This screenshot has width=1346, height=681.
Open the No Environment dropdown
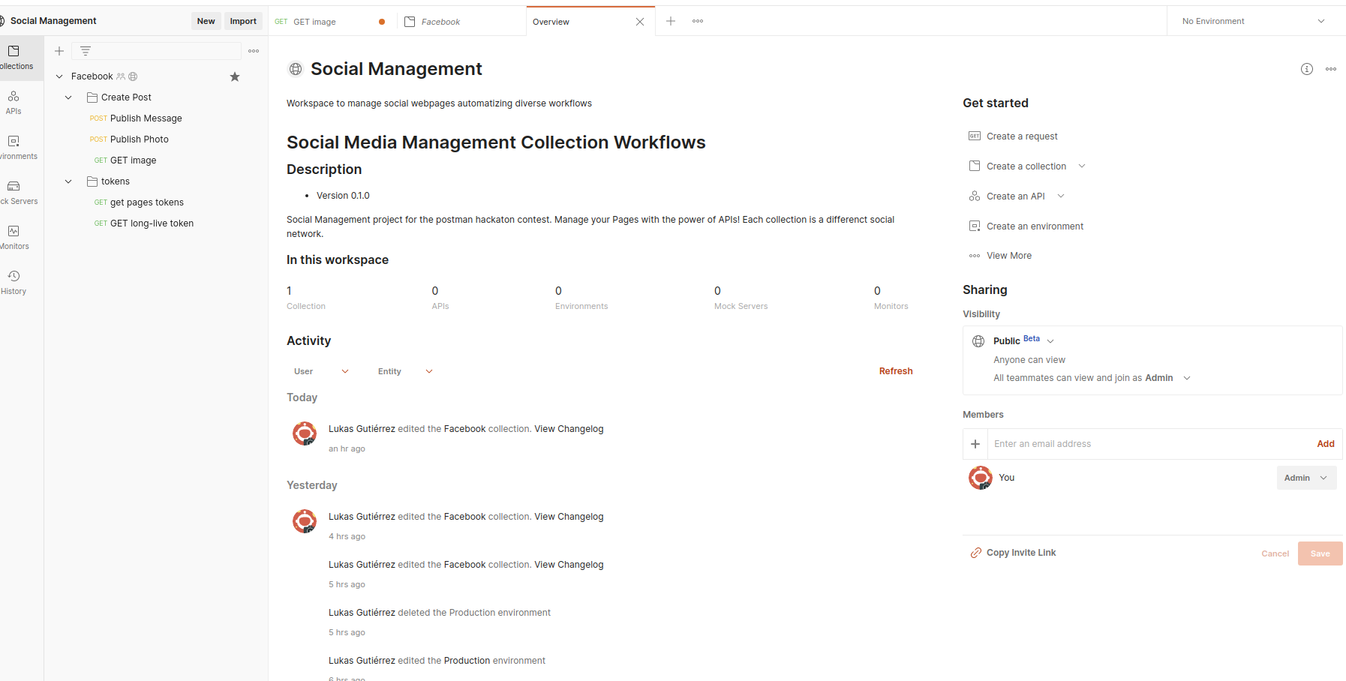pos(1253,21)
